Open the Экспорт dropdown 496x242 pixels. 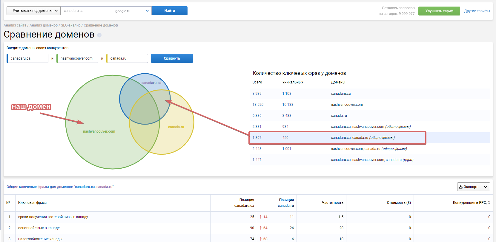(473, 187)
